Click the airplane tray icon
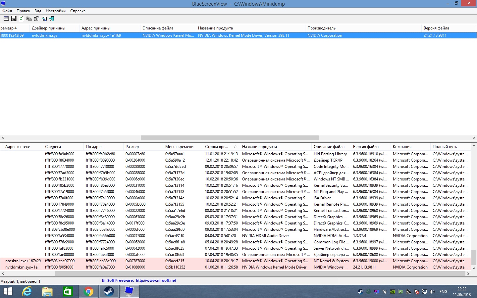 pos(384,292)
